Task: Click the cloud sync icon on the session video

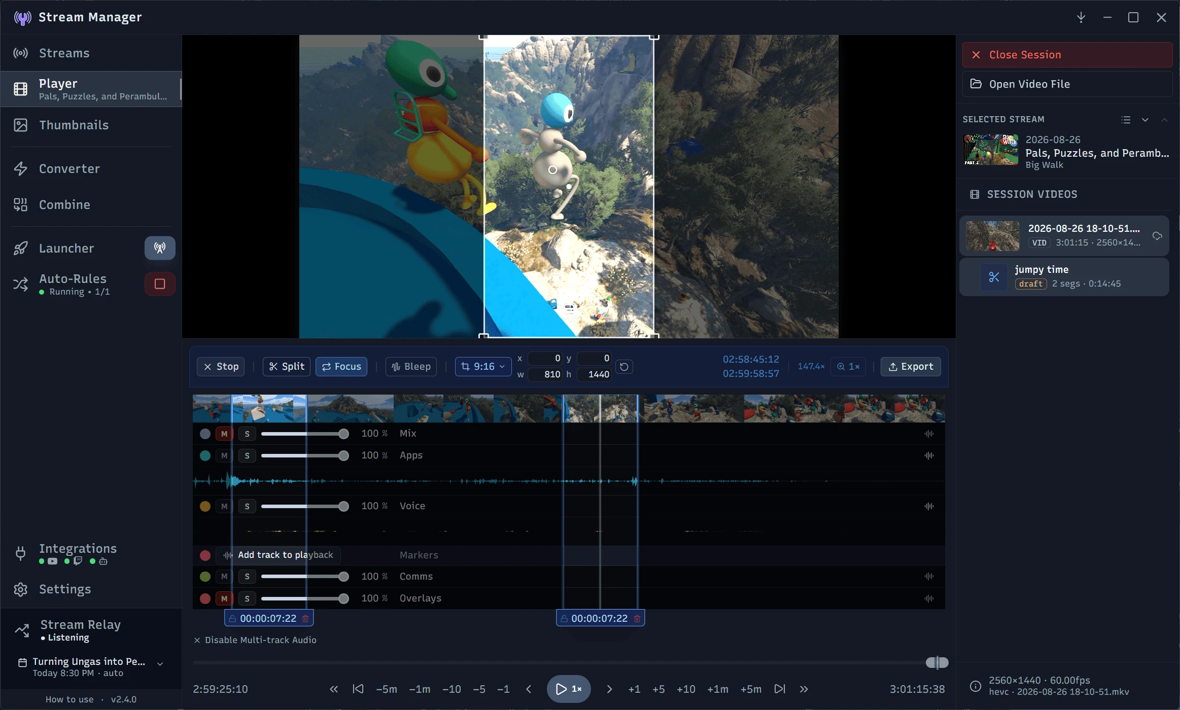Action: 1157,236
